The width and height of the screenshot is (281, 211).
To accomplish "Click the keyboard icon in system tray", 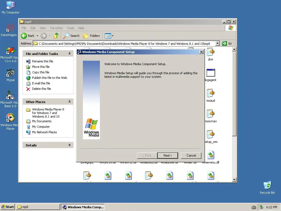I will click(254, 207).
